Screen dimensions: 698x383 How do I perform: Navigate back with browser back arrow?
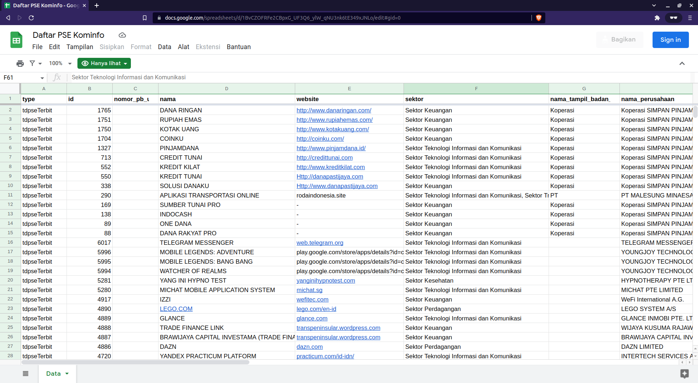[8, 17]
